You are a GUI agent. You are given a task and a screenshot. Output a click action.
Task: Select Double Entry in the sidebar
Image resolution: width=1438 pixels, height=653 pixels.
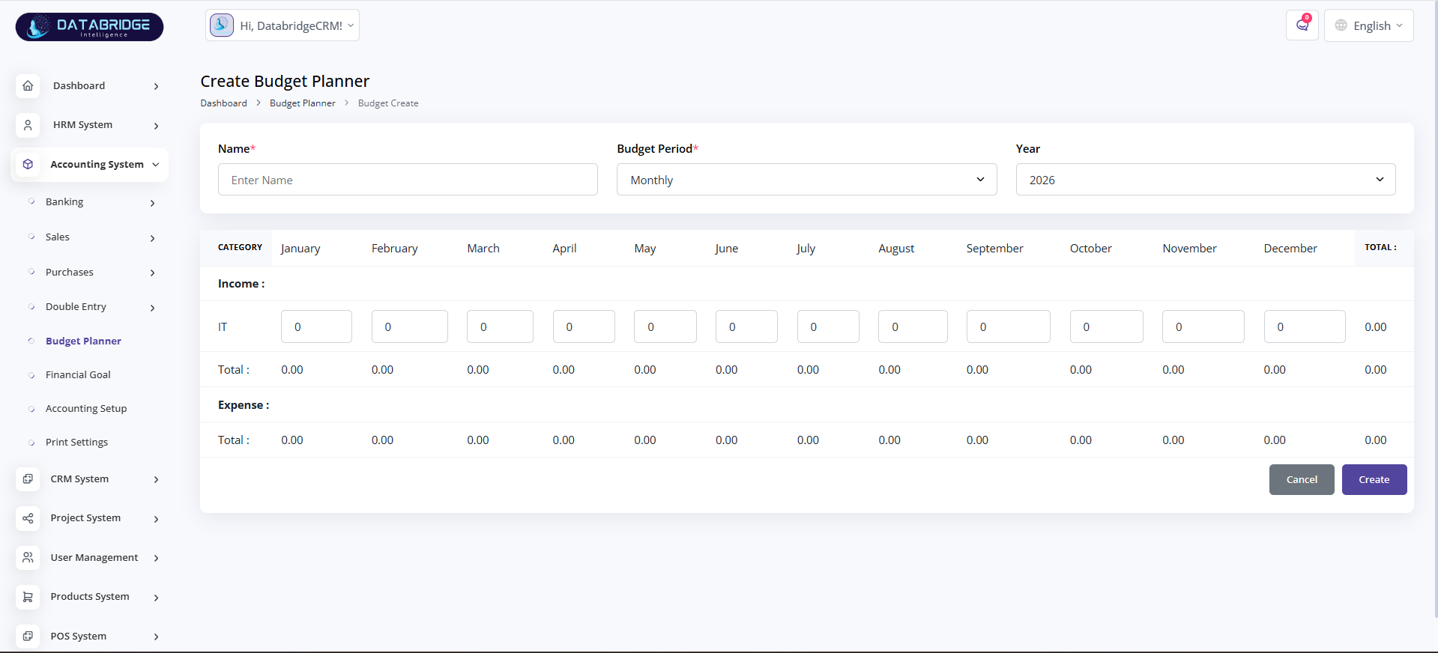(76, 306)
